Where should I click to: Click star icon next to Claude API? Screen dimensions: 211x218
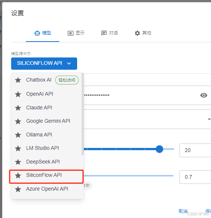[18, 108]
